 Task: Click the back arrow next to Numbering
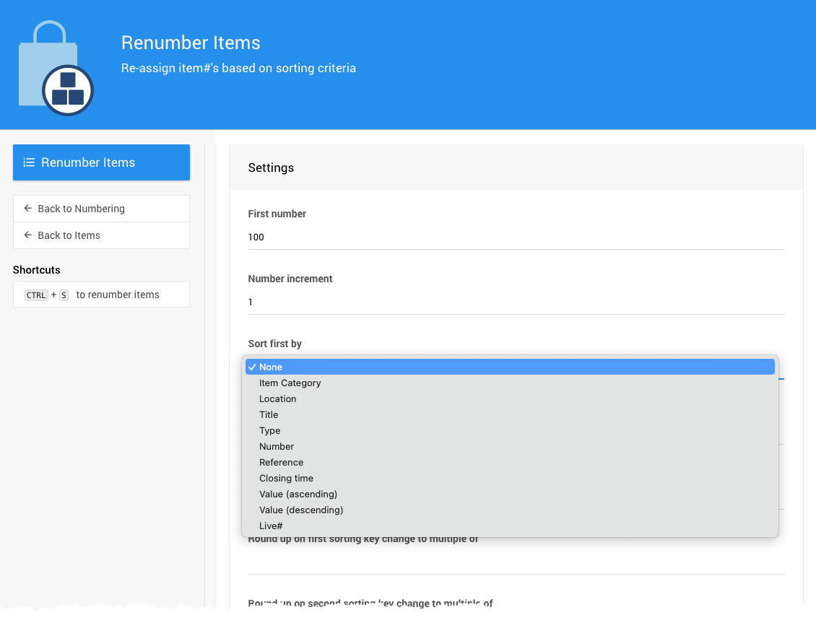click(x=28, y=209)
